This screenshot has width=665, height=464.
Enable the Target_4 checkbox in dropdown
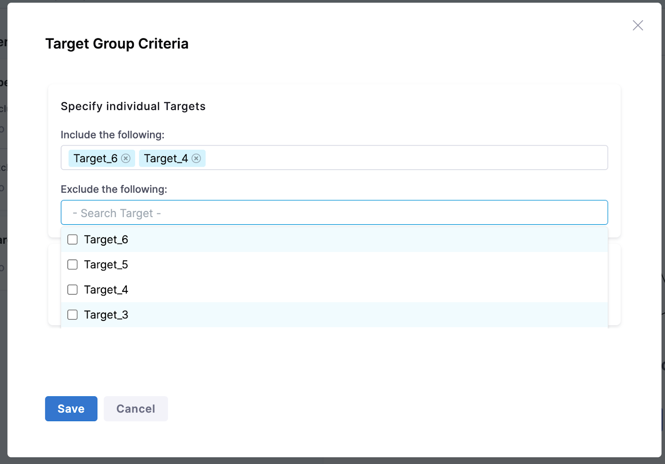72,289
